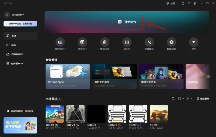
Task: Open draft thumbnail 9月28日 (1)
Action: click(138, 114)
